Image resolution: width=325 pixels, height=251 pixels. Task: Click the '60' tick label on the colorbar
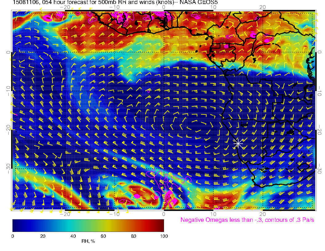(x=103, y=236)
